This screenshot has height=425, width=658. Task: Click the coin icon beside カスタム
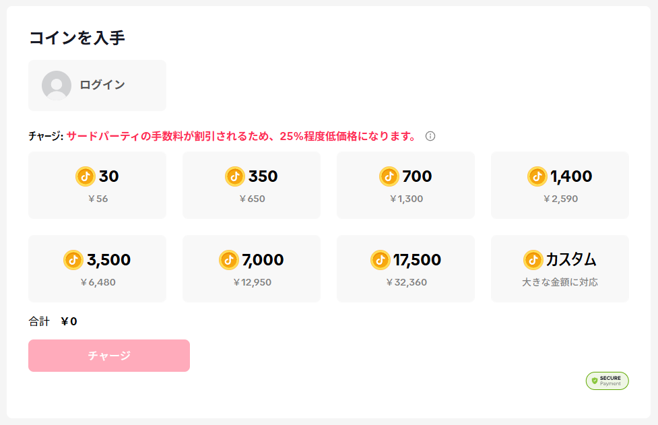click(533, 260)
